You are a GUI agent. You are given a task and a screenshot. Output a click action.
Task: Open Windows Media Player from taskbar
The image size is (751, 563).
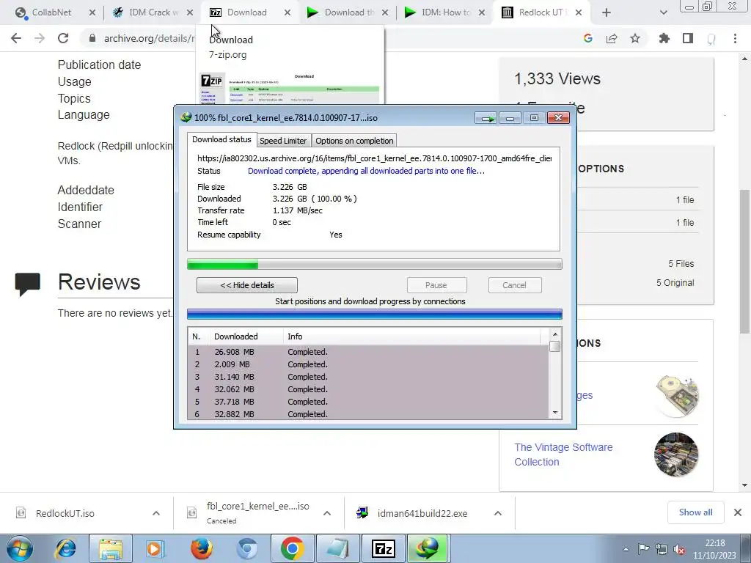pyautogui.click(x=154, y=548)
